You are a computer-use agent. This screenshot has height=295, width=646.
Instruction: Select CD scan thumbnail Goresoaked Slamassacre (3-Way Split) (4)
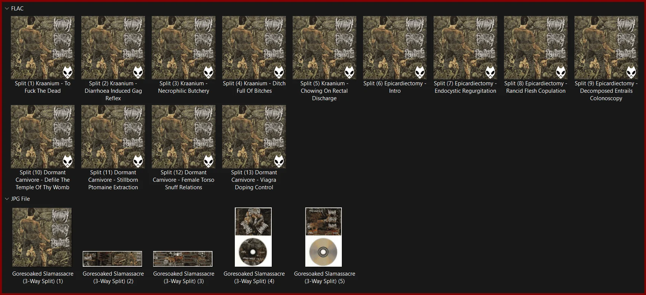pyautogui.click(x=253, y=237)
